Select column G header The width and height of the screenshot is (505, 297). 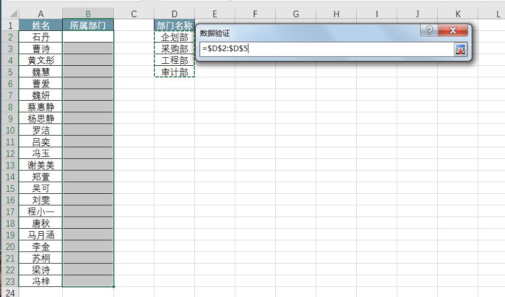click(x=296, y=14)
